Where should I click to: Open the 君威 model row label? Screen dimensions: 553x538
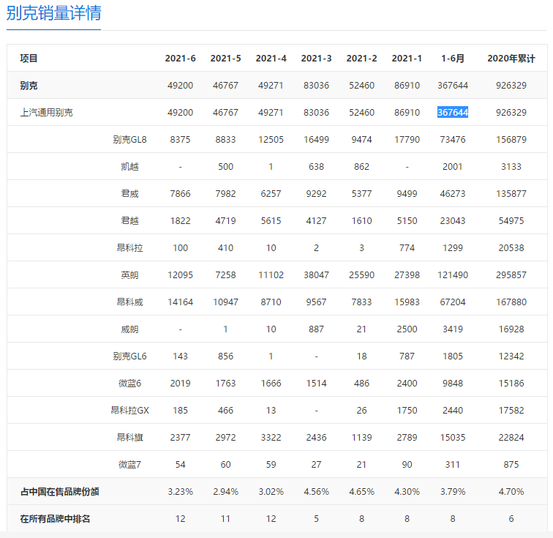pyautogui.click(x=129, y=194)
